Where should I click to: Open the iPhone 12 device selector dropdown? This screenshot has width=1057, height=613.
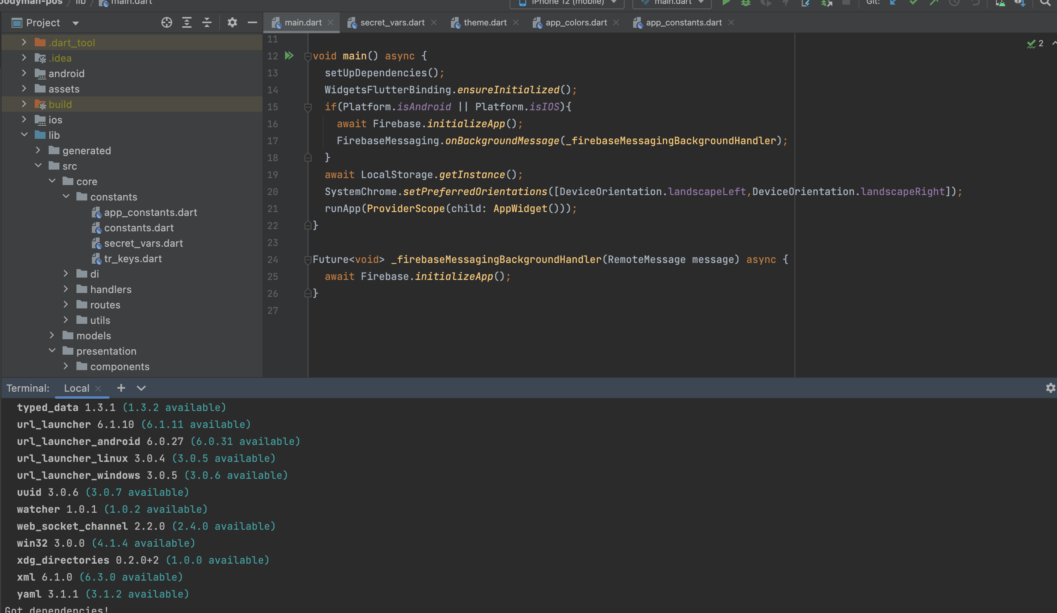click(567, 3)
